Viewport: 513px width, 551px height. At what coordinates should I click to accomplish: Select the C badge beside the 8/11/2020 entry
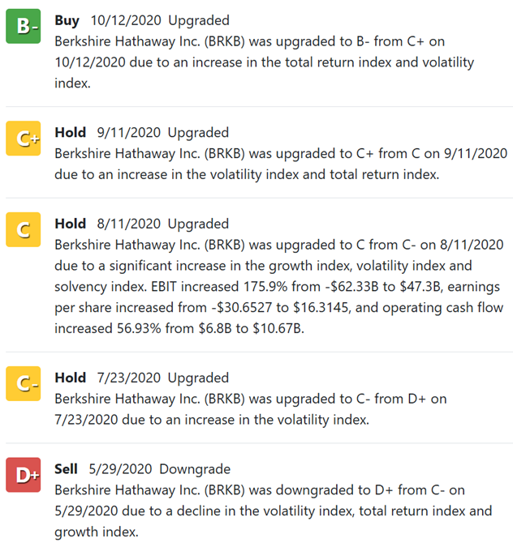pyautogui.click(x=24, y=230)
